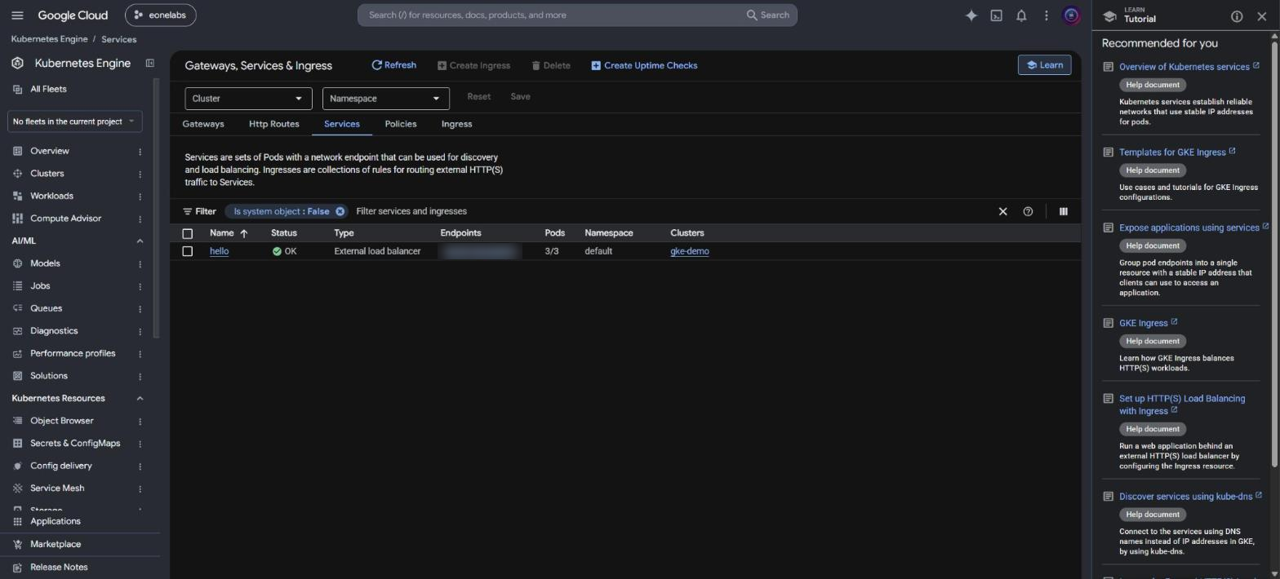Tick the select-all services header checkbox

188,234
